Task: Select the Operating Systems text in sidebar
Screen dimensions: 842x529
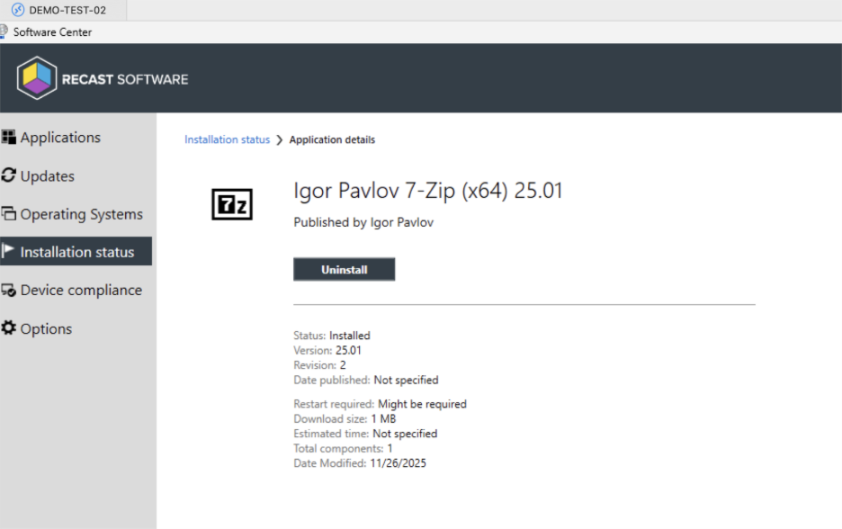Action: pyautogui.click(x=82, y=214)
